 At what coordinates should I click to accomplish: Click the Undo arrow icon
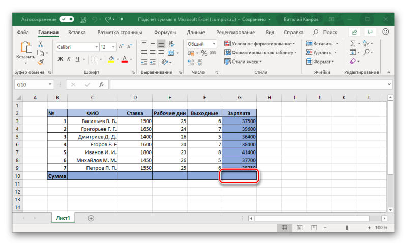point(94,19)
